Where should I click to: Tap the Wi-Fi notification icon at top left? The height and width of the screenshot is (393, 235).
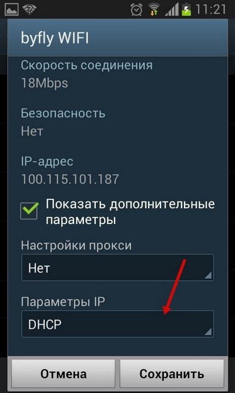[29, 9]
